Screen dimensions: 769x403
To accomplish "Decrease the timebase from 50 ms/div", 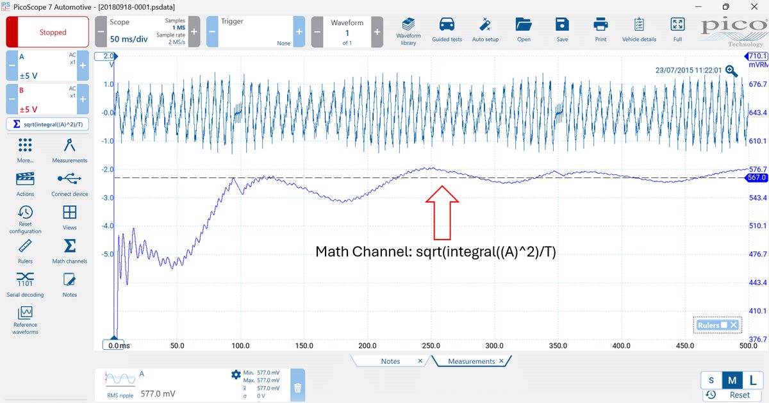I will coord(101,32).
